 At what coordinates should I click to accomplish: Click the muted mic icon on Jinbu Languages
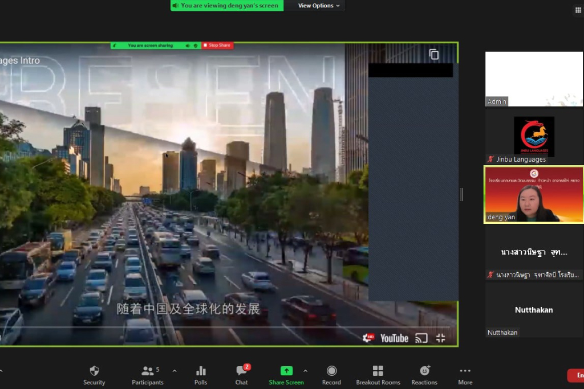coord(490,159)
